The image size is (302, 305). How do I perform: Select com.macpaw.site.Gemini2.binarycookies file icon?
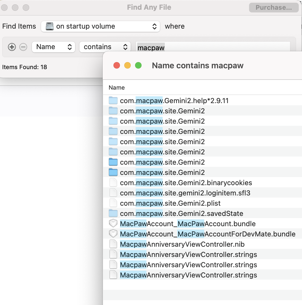point(113,182)
